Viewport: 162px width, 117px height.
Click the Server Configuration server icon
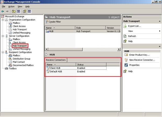6,36
